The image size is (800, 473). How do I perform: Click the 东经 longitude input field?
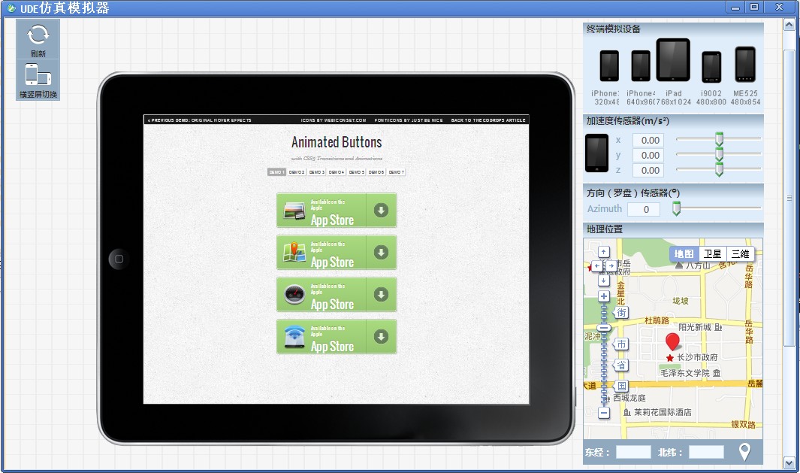point(633,452)
